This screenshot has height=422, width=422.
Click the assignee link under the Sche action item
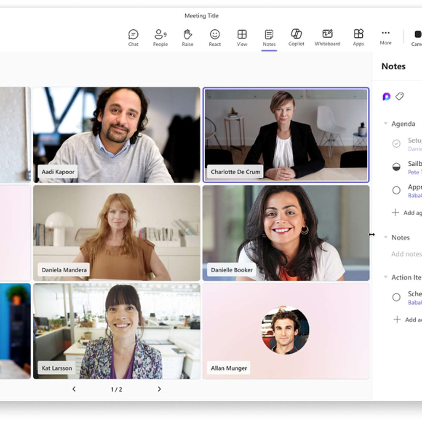(415, 303)
